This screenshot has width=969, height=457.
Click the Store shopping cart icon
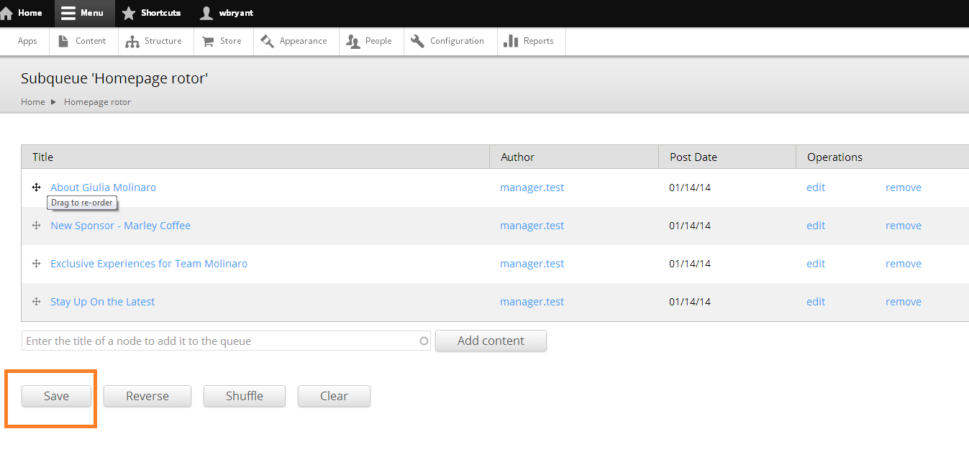[208, 42]
